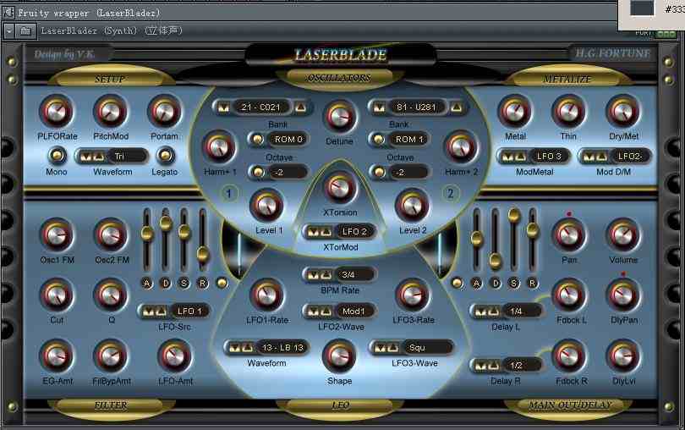Click the oscillator 1 number badge
The image size is (685, 430).
click(229, 193)
